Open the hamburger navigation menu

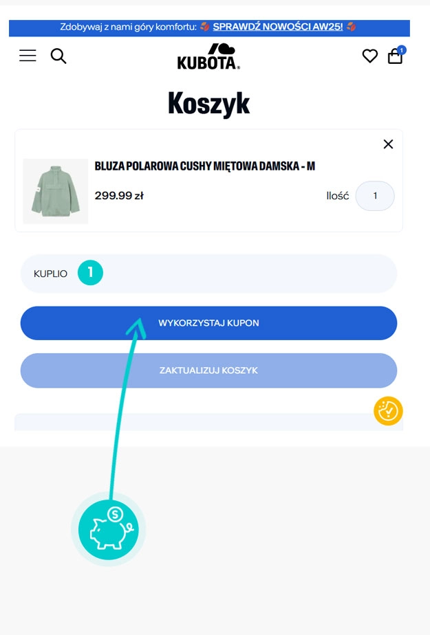(28, 56)
